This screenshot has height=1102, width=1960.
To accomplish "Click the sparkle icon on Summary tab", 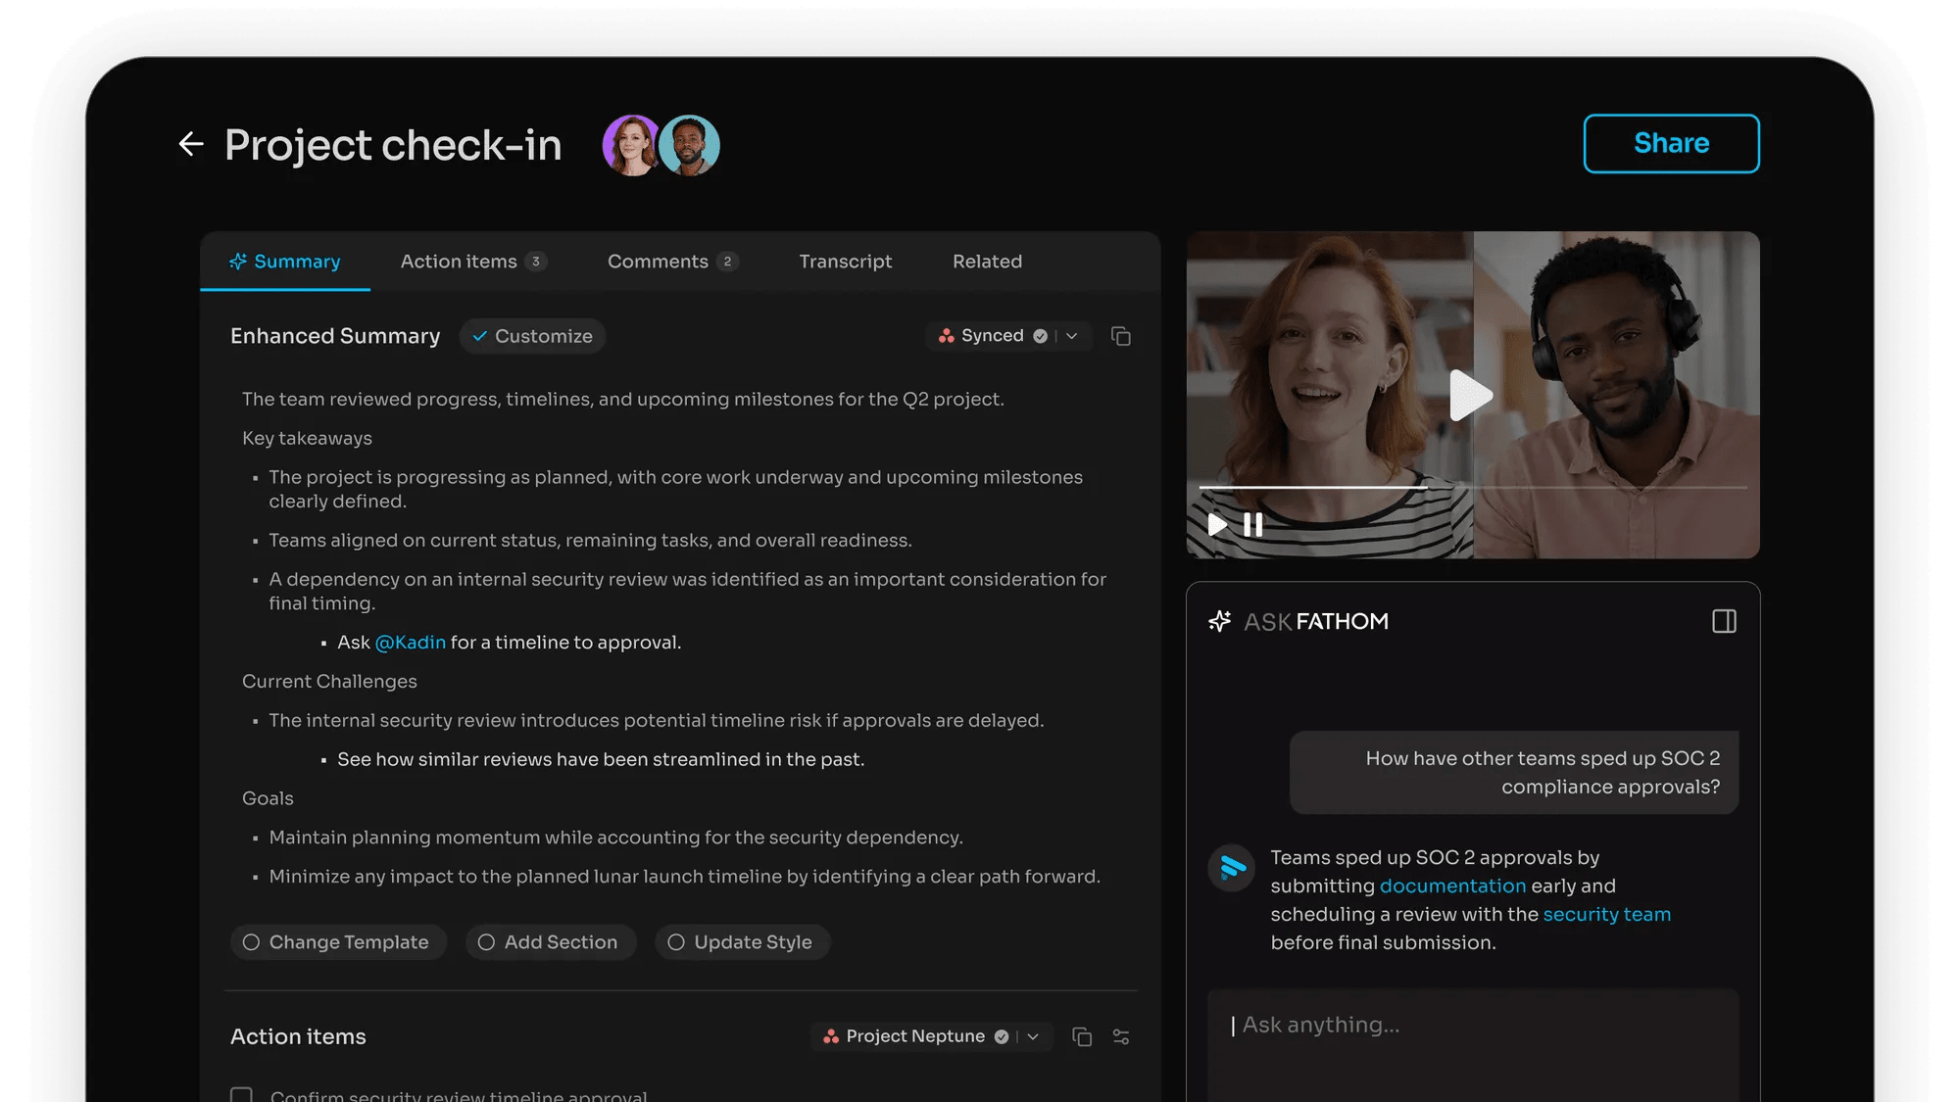I will [x=238, y=262].
